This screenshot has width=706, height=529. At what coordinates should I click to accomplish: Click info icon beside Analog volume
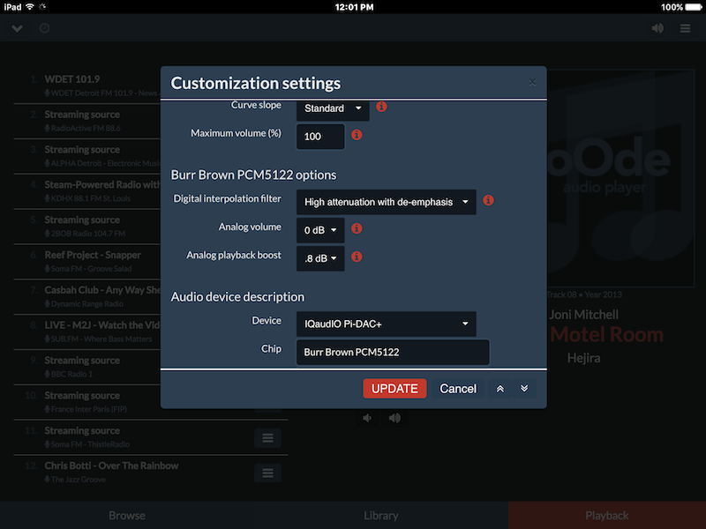click(x=357, y=228)
